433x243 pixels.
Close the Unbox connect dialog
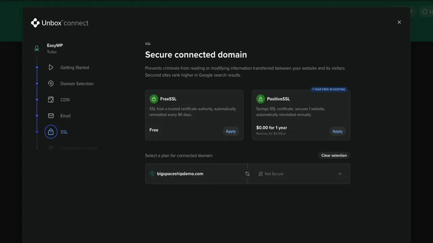(x=399, y=22)
